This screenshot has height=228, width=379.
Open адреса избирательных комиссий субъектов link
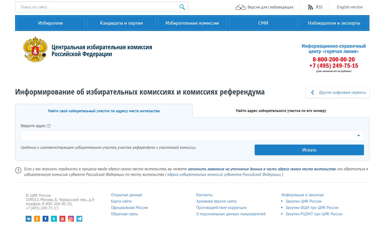[x=224, y=175]
